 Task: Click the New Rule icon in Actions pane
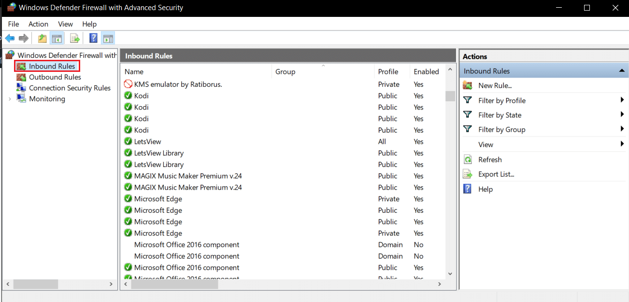pyautogui.click(x=467, y=85)
